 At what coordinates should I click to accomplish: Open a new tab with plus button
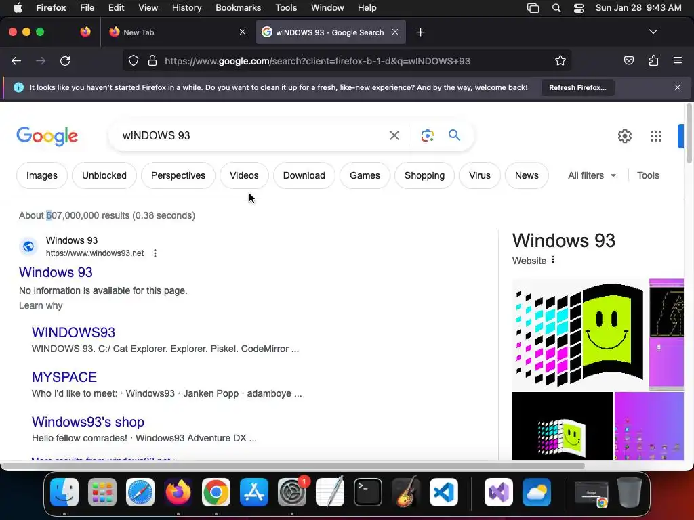tap(420, 32)
